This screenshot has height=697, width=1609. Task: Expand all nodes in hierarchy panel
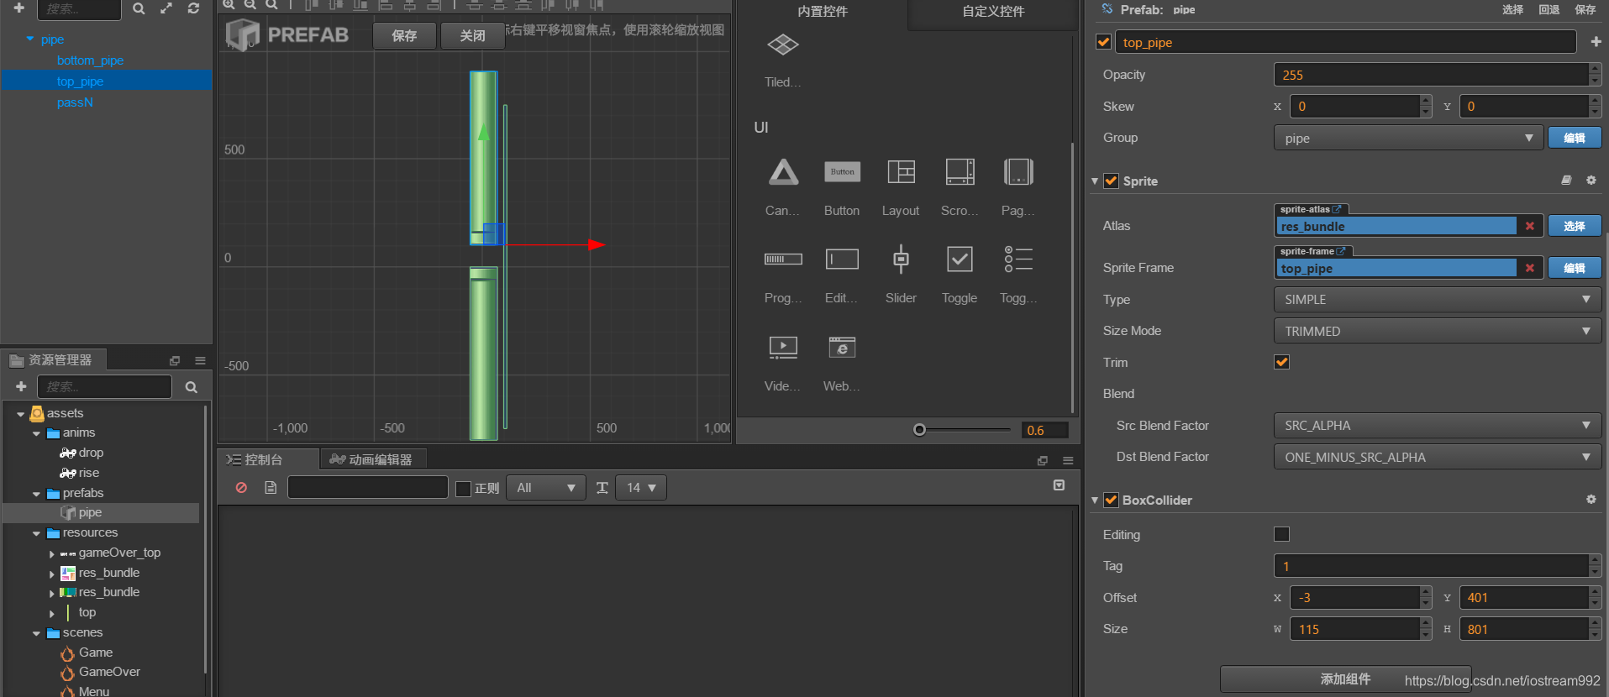click(166, 8)
